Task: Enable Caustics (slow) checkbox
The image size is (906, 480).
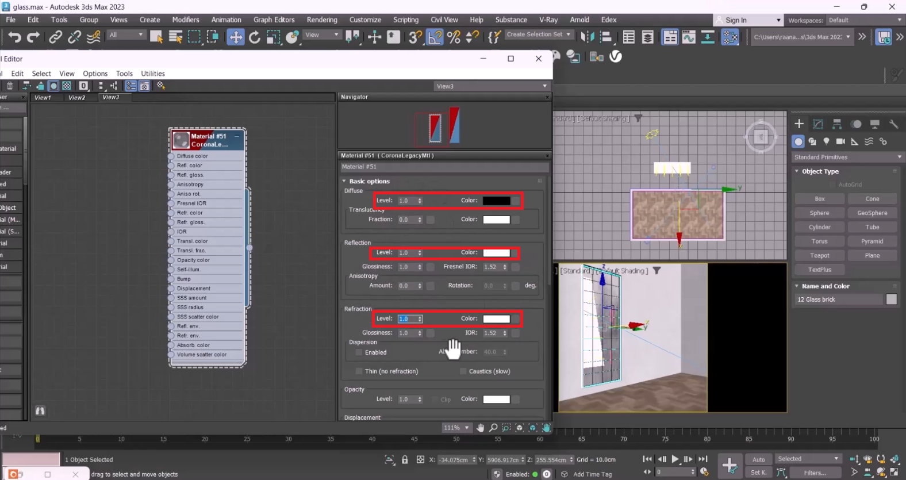Action: [x=463, y=371]
